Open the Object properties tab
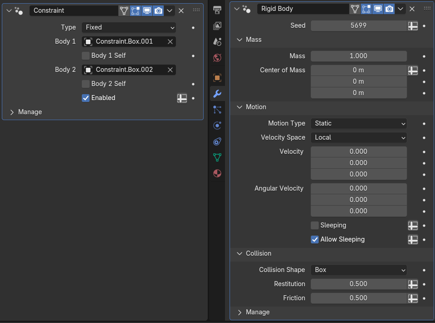The height and width of the screenshot is (323, 435). (x=217, y=77)
